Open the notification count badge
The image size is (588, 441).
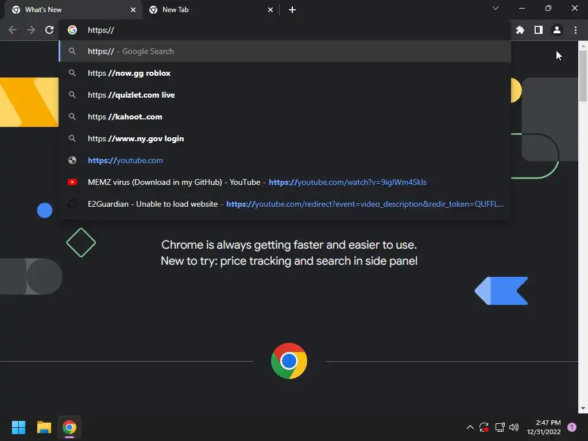(572, 427)
